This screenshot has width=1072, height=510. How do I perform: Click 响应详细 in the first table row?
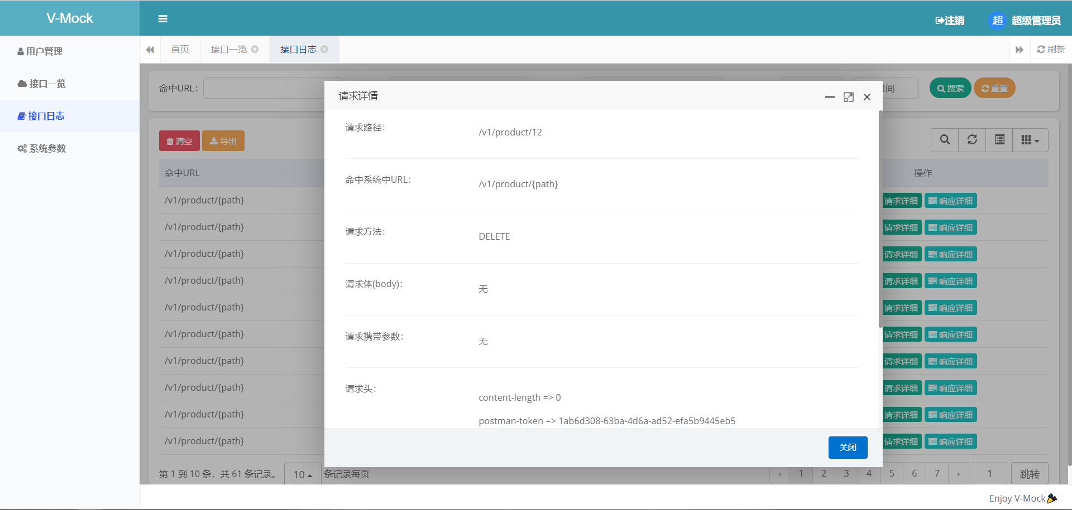tap(950, 201)
